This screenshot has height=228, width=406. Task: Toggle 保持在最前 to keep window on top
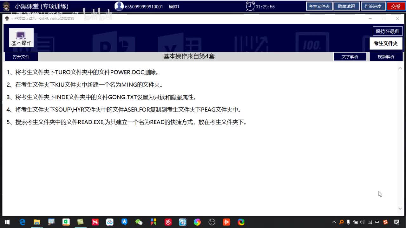388,31
